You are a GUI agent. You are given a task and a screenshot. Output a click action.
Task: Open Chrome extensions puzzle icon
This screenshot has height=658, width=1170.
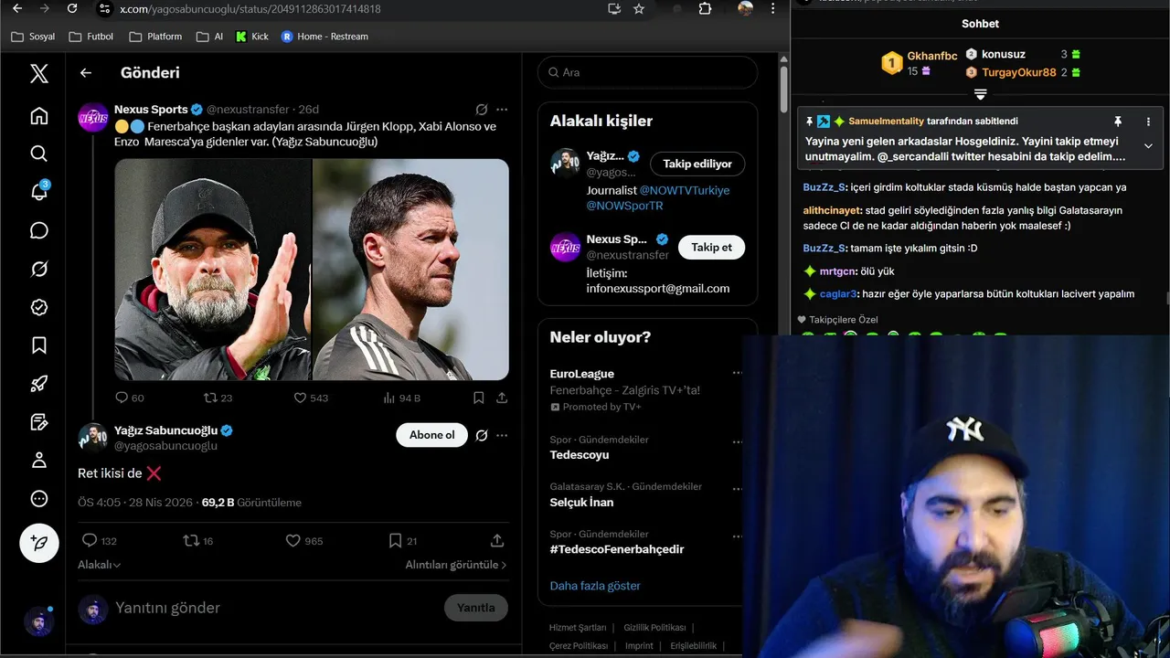pos(705,8)
